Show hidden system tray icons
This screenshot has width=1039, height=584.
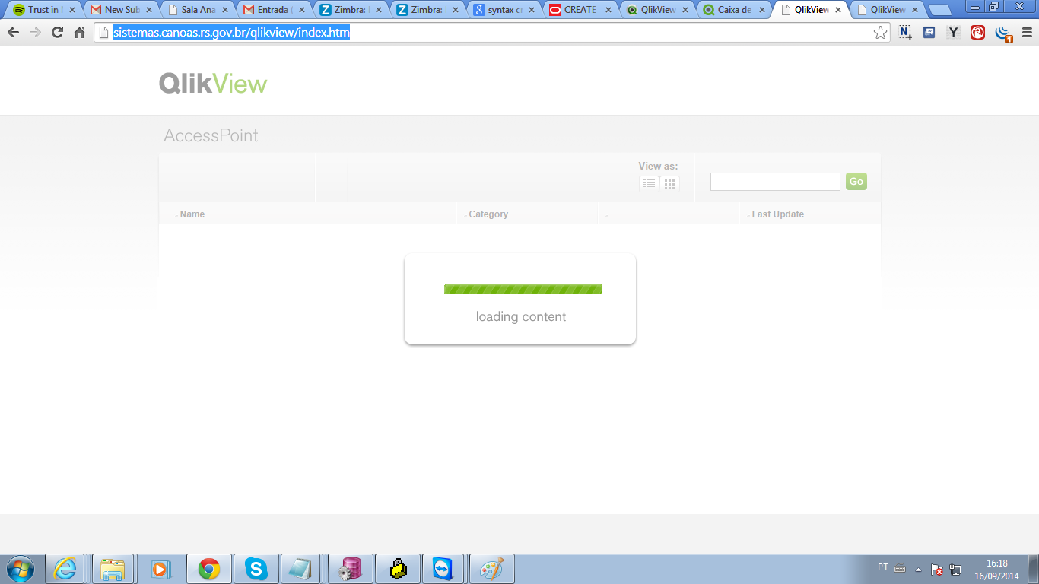tap(918, 569)
